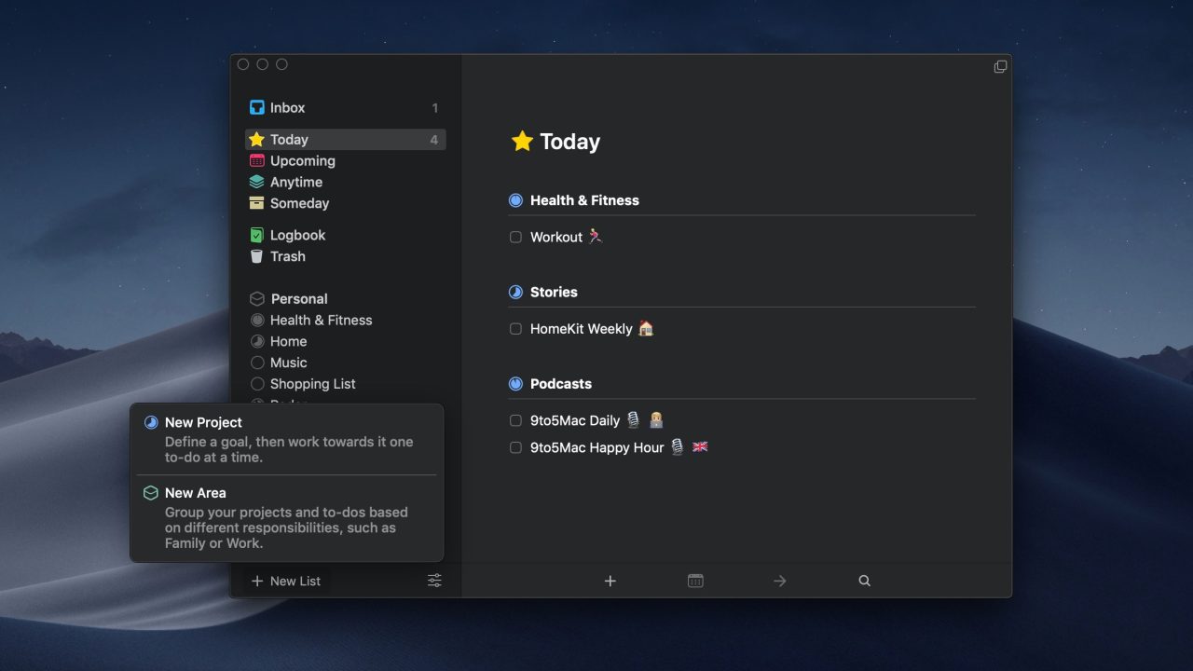Select the Personal area in sidebar

click(x=298, y=299)
